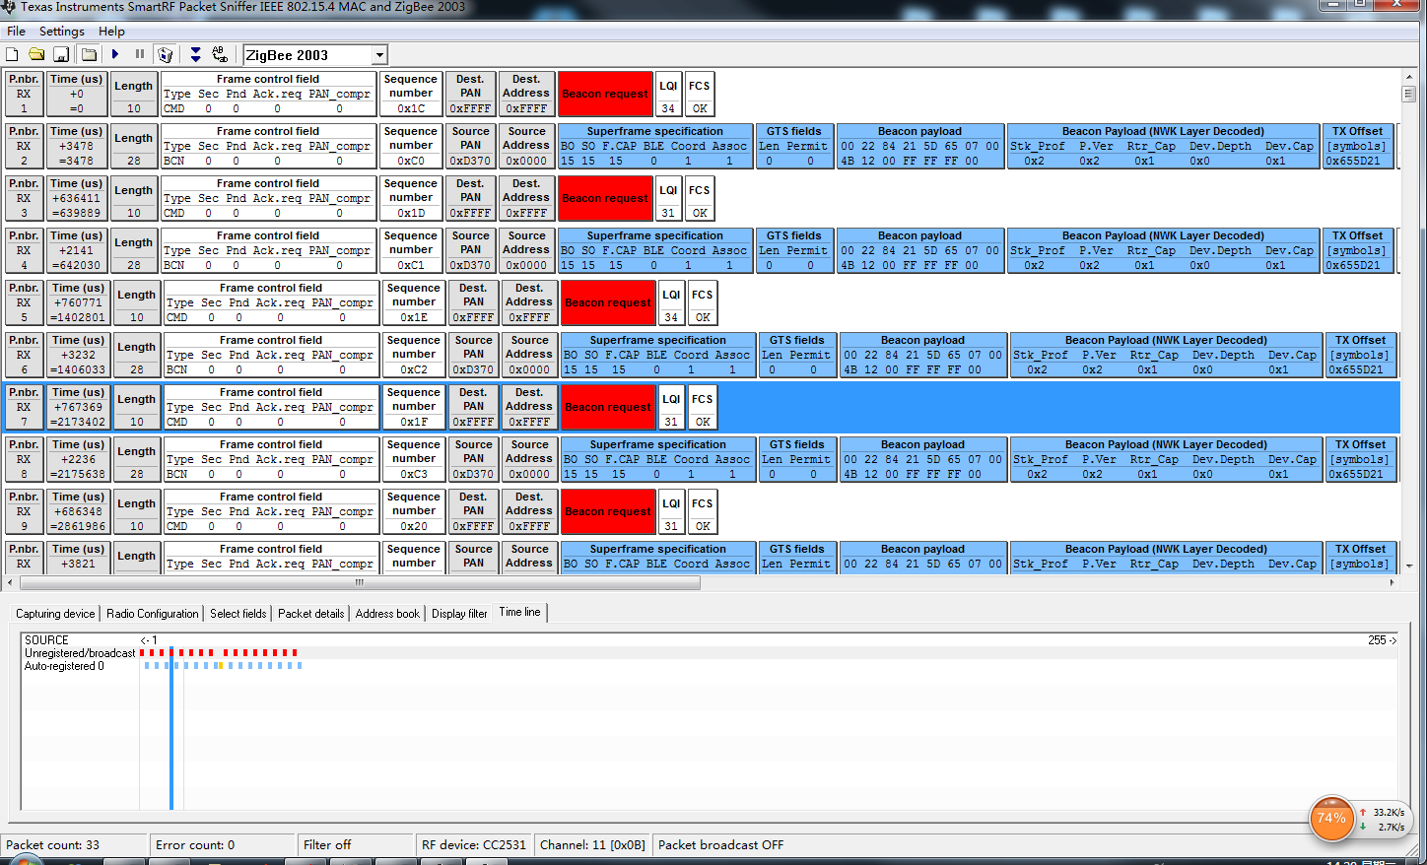Click TX Offset value 0x655D21 in packet 8
This screenshot has width=1427, height=865.
1356,474
